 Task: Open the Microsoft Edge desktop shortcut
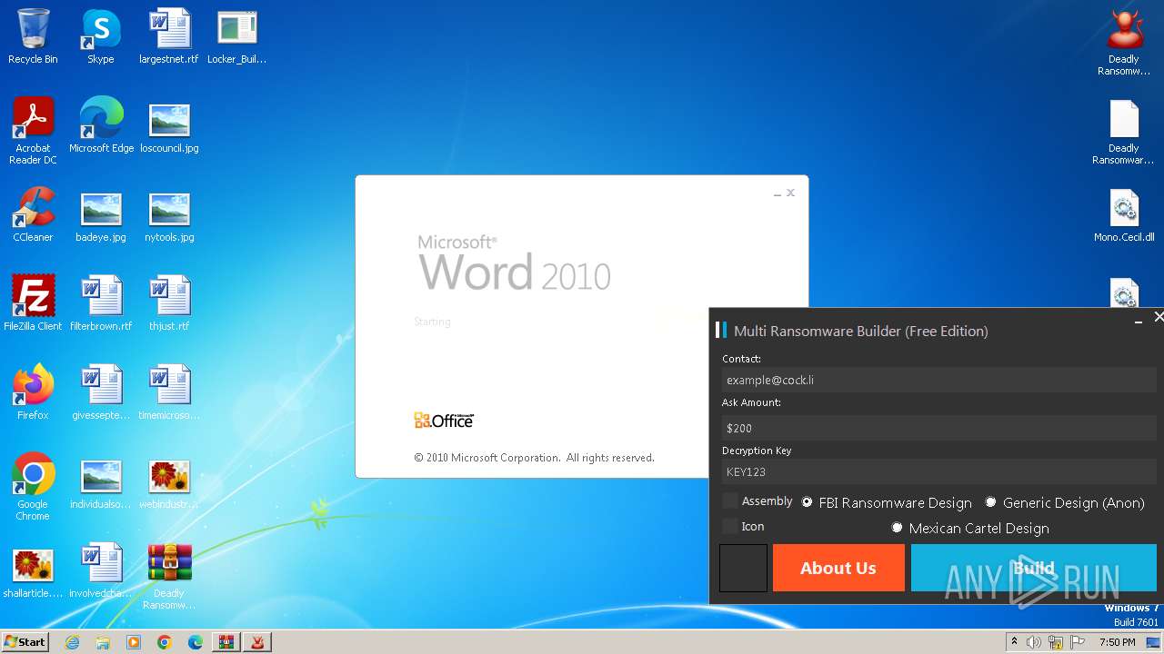tap(101, 125)
